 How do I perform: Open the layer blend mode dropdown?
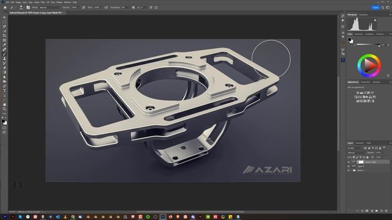point(356,153)
